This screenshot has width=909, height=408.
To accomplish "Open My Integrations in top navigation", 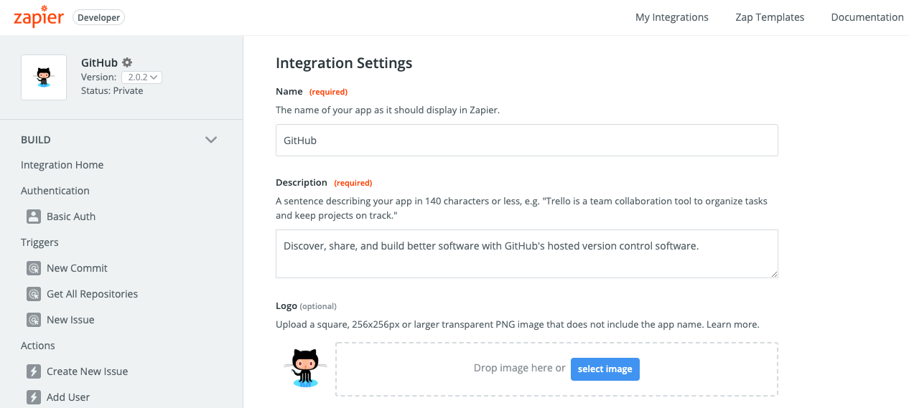I will (672, 17).
